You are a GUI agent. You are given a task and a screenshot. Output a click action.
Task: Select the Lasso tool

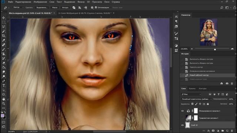3,27
